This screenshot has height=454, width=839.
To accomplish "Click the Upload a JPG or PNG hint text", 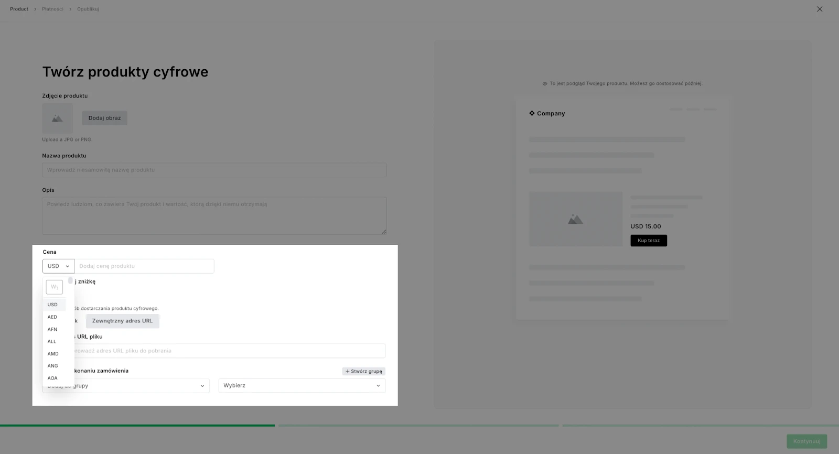I will [67, 139].
